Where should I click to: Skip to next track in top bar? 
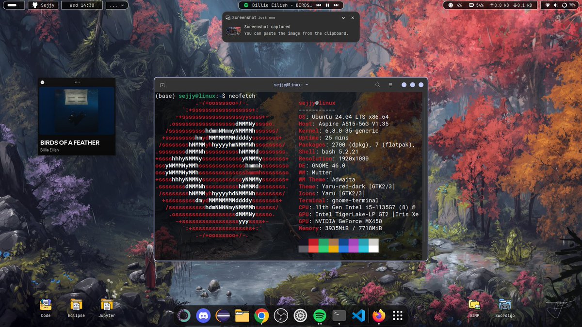point(336,5)
